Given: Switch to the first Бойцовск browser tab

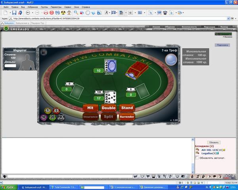Looking at the screenshot, I should pos(8,23).
